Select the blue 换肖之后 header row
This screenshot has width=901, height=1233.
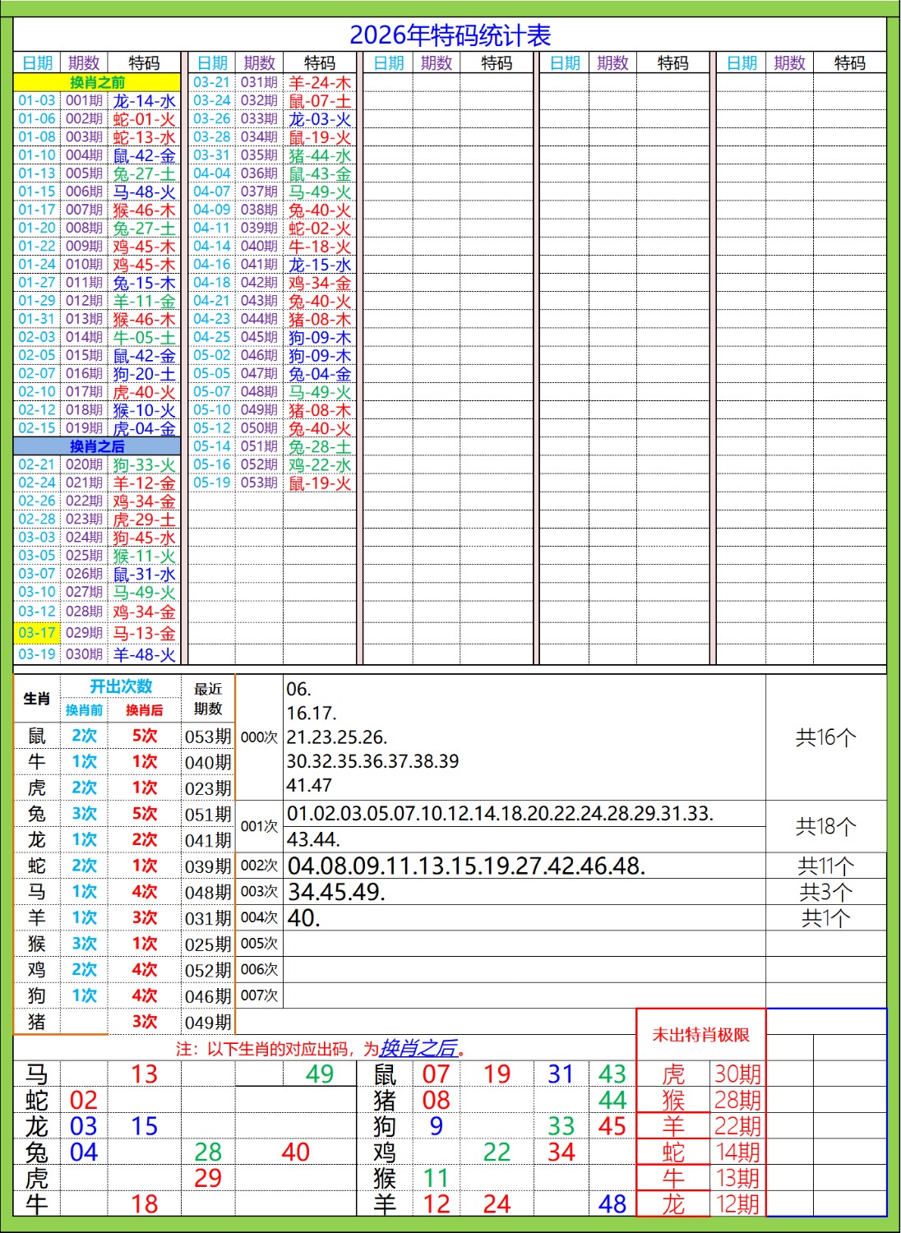[x=97, y=446]
